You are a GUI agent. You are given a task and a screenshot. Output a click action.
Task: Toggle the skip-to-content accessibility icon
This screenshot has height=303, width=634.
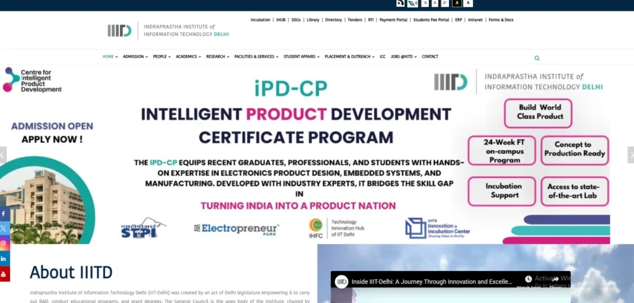click(401, 3)
